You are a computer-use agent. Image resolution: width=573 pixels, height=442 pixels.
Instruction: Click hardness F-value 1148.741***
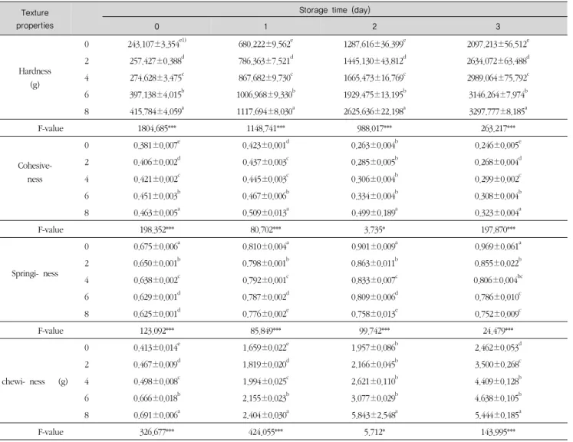coord(265,128)
